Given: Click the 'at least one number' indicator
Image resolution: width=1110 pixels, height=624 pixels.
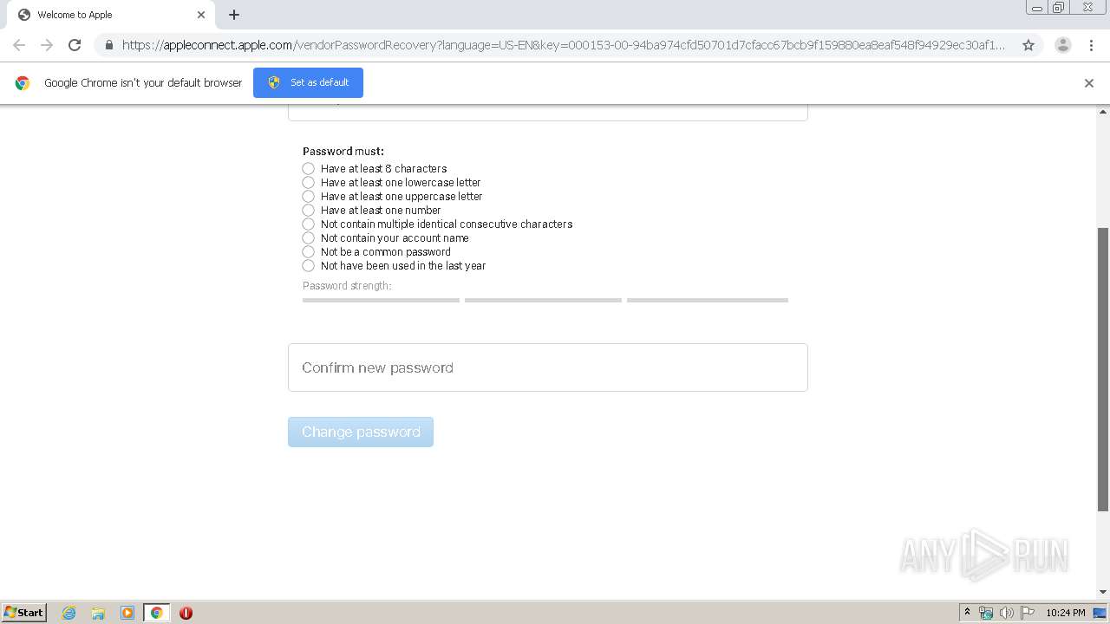Looking at the screenshot, I should [308, 210].
